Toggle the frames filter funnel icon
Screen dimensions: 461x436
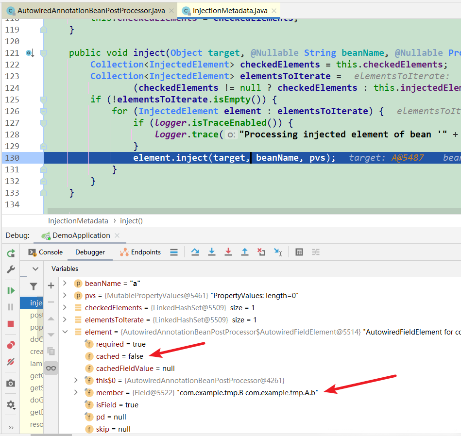pos(34,286)
